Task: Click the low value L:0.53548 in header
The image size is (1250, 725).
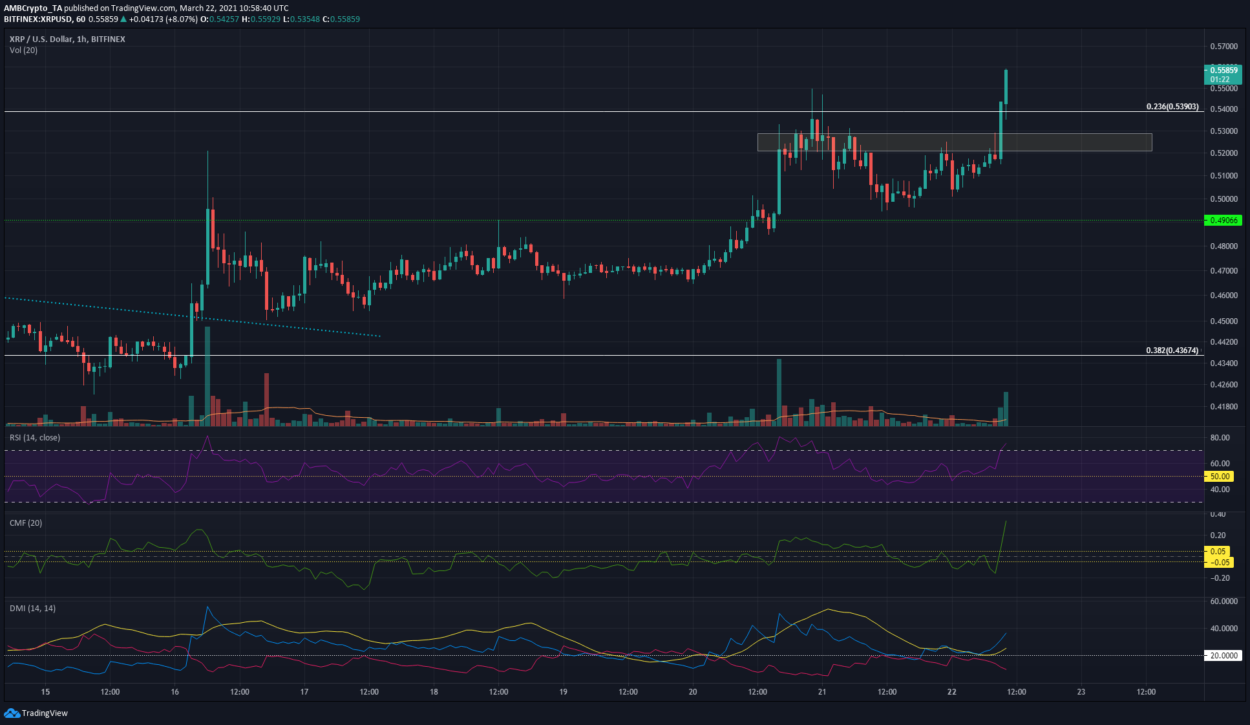Action: [302, 19]
